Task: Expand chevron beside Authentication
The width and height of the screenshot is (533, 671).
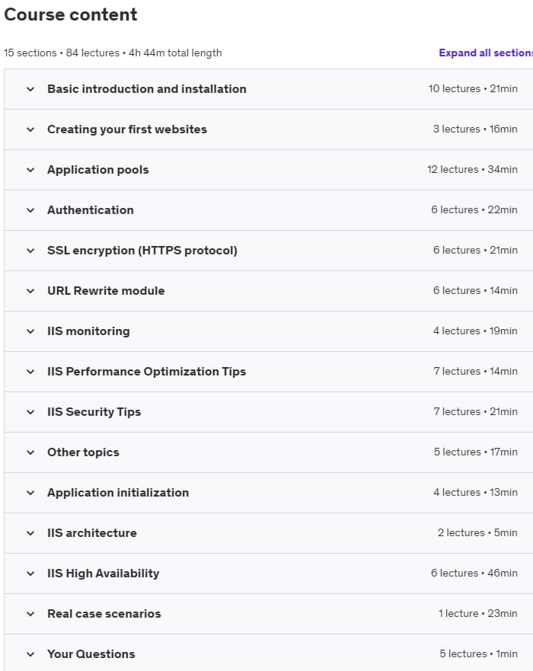Action: pos(30,210)
